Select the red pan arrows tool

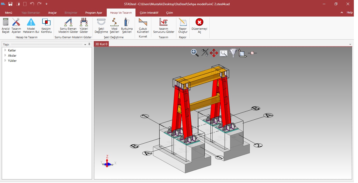point(214,53)
